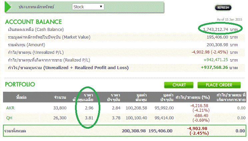Click the PORTFOLIO section heading

pos(20,84)
